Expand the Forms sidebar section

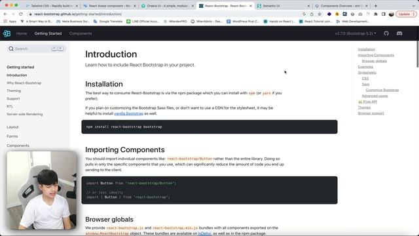click(x=12, y=136)
